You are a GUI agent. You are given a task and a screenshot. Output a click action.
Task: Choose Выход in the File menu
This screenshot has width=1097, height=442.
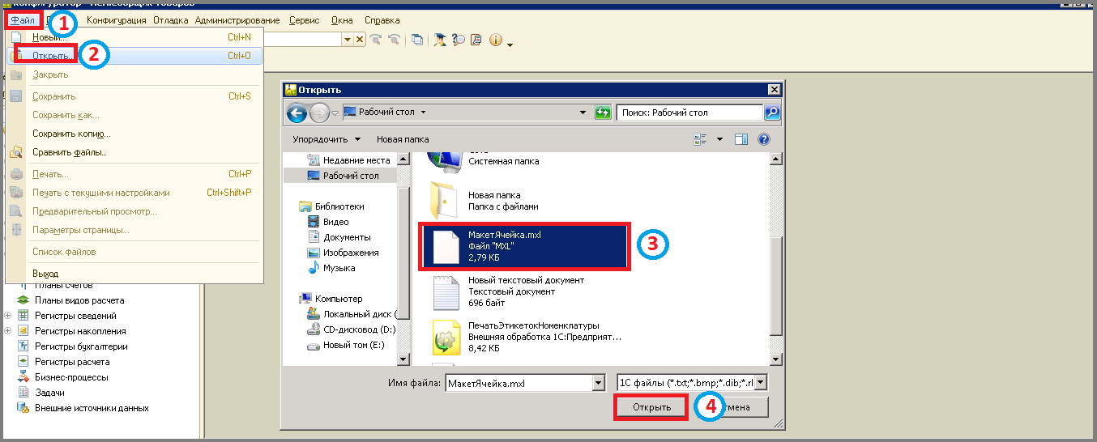(134, 274)
